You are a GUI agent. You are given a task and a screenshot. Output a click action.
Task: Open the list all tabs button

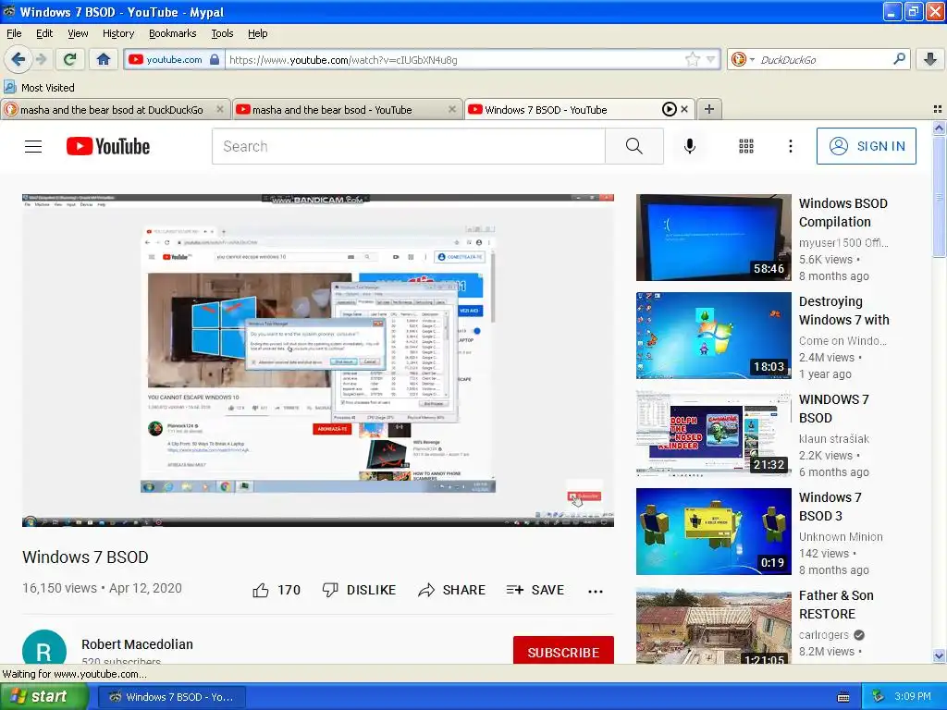pos(938,109)
